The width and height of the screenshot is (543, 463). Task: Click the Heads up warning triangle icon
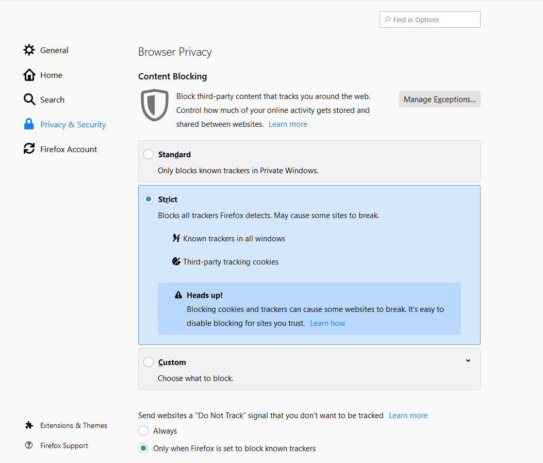(x=178, y=294)
